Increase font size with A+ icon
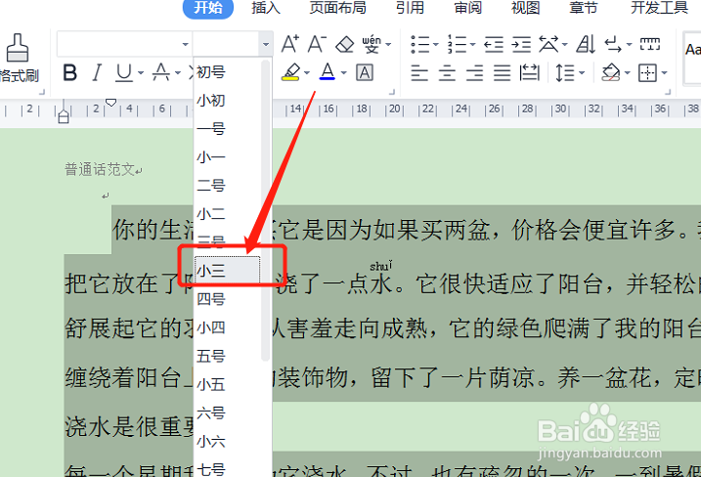 point(289,44)
